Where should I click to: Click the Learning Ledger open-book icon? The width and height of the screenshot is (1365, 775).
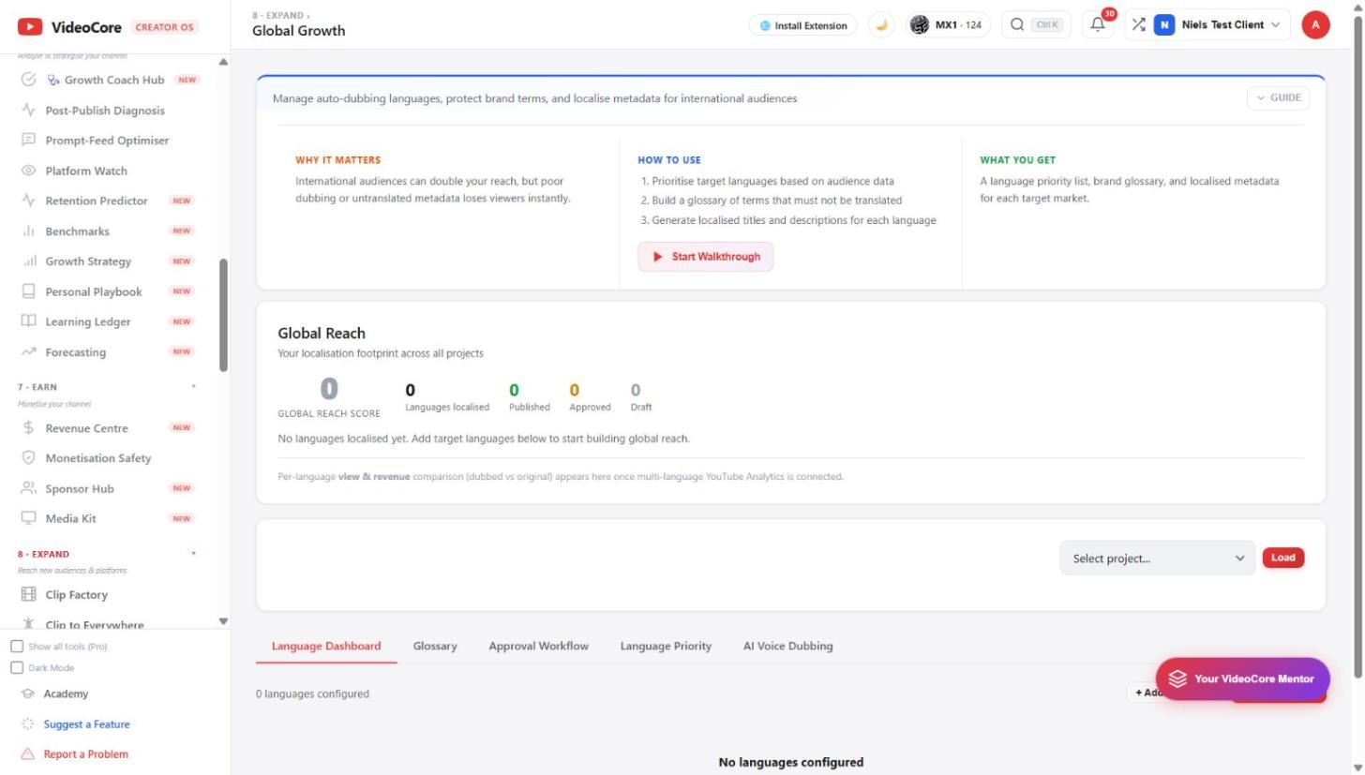click(x=29, y=321)
